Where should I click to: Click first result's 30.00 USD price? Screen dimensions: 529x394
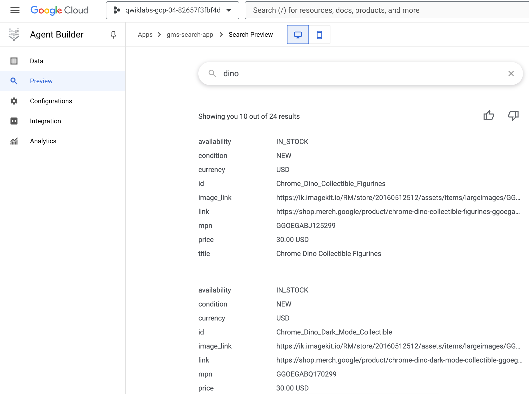pyautogui.click(x=292, y=239)
